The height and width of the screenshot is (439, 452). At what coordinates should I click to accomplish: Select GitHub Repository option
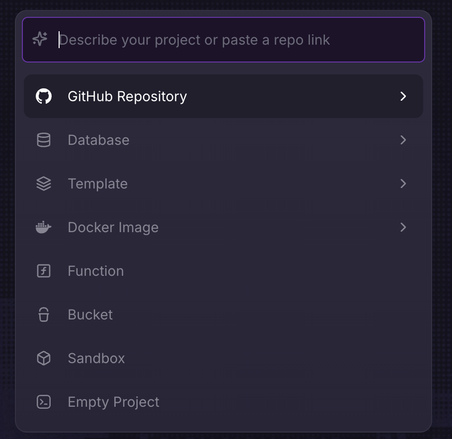tap(224, 96)
